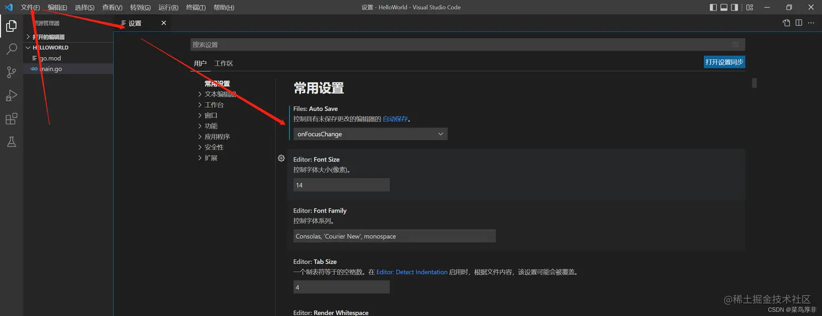Viewport: 822px width, 316px height.
Task: Open the 转到(G) menu
Action: point(140,8)
